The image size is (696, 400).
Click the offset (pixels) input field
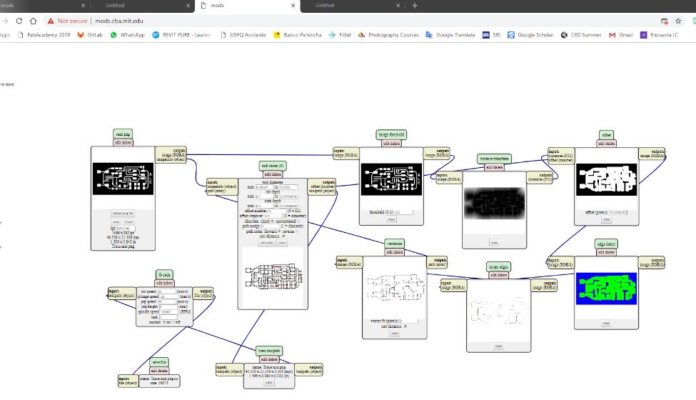618,213
